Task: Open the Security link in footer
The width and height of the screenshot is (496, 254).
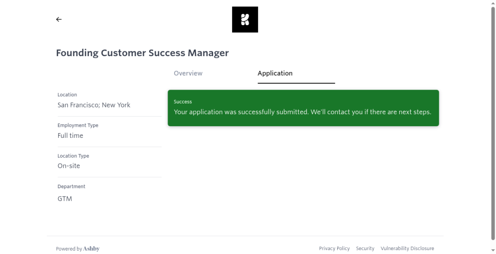Action: pyautogui.click(x=365, y=249)
